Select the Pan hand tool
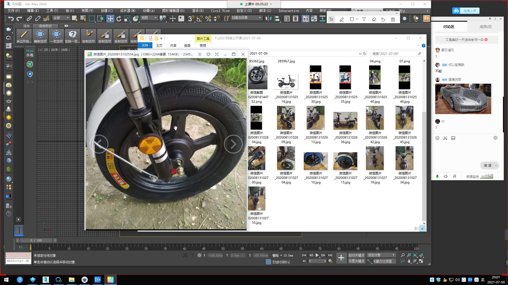This screenshot has height=285, width=508. pos(409,261)
